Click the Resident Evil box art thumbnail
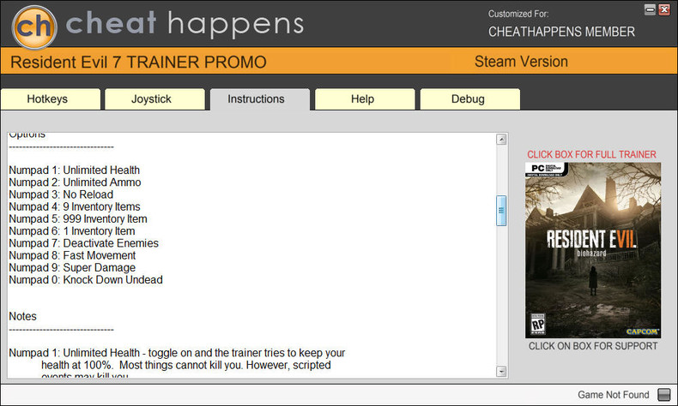 tap(593, 250)
